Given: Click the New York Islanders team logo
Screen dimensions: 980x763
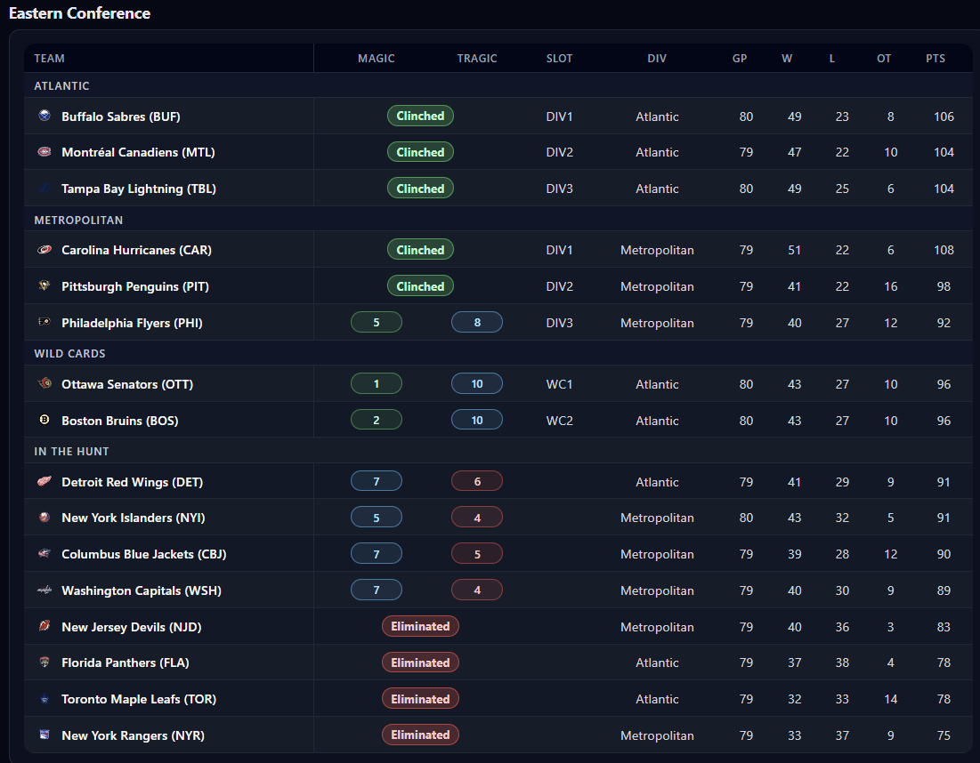Looking at the screenshot, I should (45, 517).
